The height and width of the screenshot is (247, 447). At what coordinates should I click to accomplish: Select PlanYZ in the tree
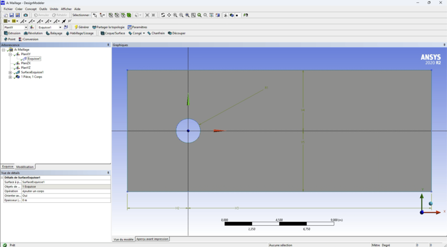(26, 68)
